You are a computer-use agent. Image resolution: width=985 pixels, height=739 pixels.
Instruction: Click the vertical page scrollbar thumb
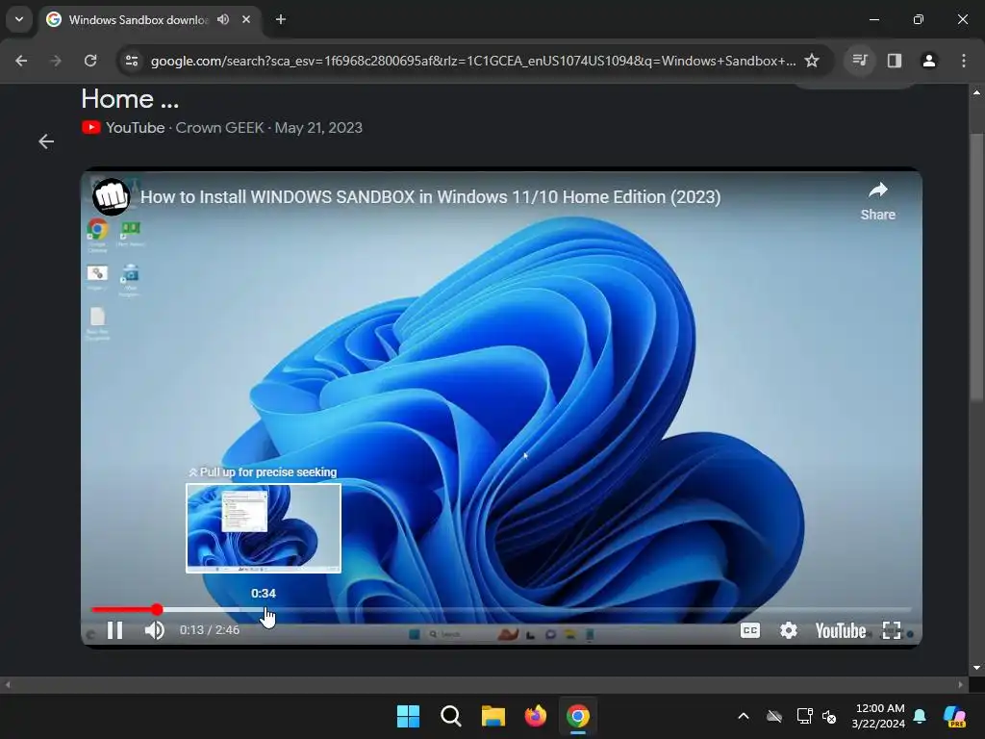[x=976, y=268]
